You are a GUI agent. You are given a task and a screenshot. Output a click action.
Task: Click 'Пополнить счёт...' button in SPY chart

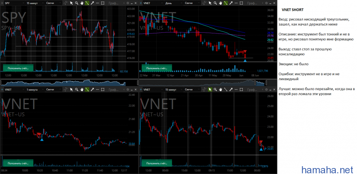[x=18, y=68]
